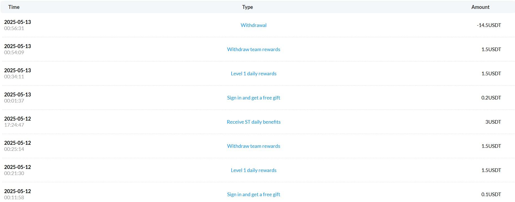Select the 3USDT amount value

pos(493,122)
